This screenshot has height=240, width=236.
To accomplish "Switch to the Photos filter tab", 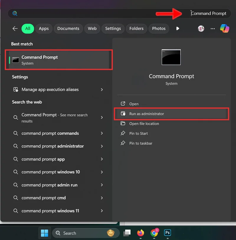I will 159,28.
